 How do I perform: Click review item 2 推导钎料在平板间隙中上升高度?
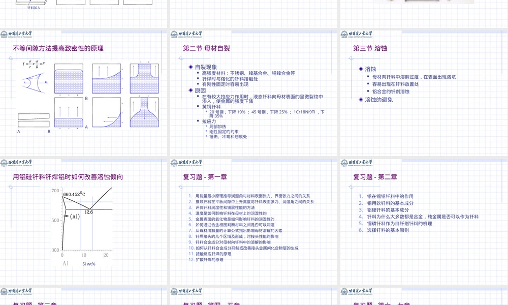pyautogui.click(x=255, y=202)
